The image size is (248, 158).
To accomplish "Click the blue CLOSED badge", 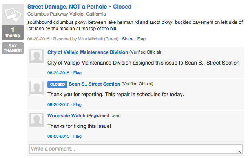I will pos(57,84).
